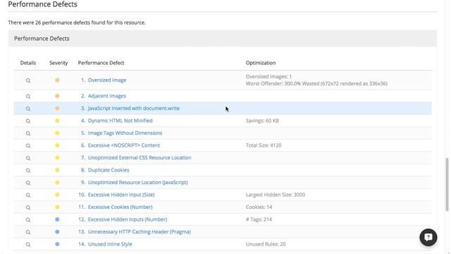
Task: Click orange severity dot for Adjacent Images
Action: [57, 96]
